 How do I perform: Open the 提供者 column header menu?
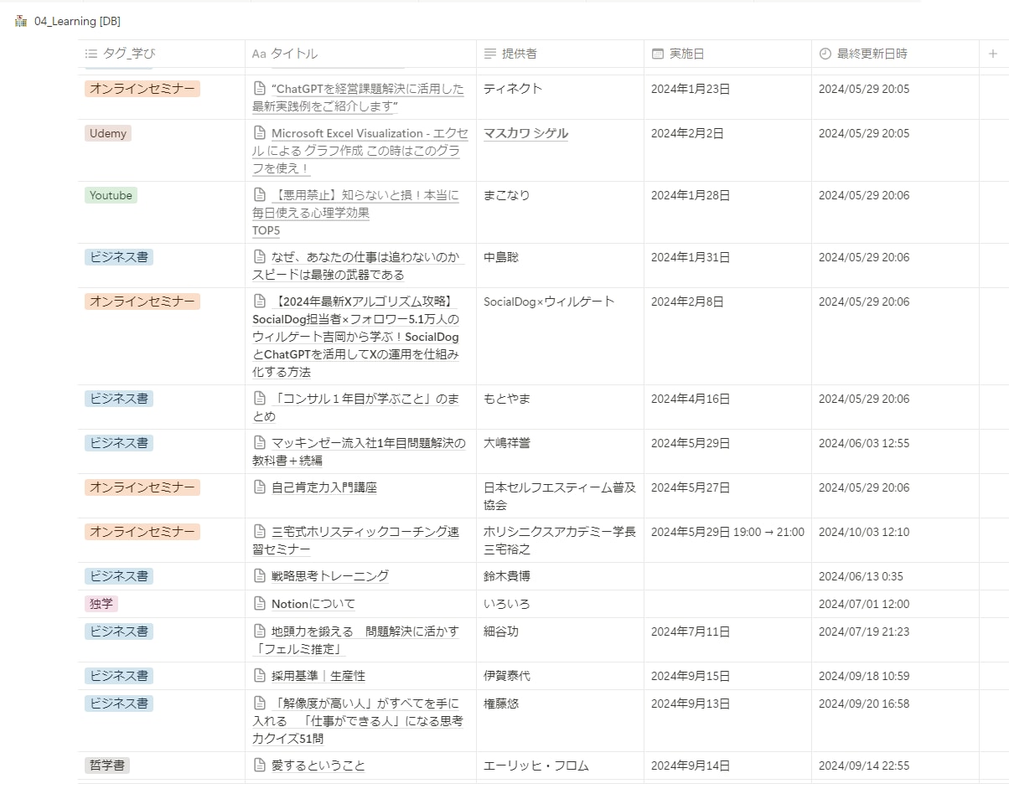pos(560,54)
